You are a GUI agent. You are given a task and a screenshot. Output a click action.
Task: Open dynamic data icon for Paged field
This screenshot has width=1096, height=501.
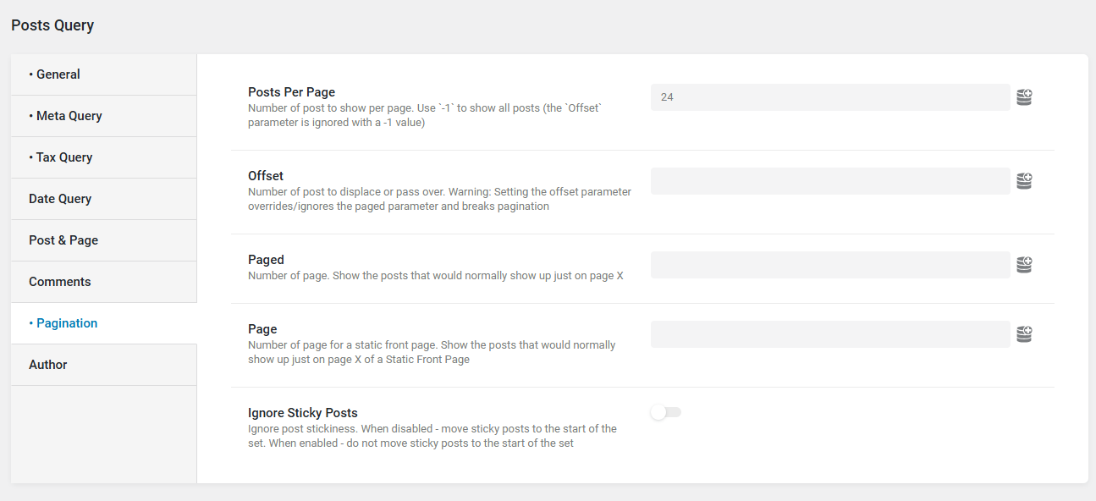point(1024,265)
